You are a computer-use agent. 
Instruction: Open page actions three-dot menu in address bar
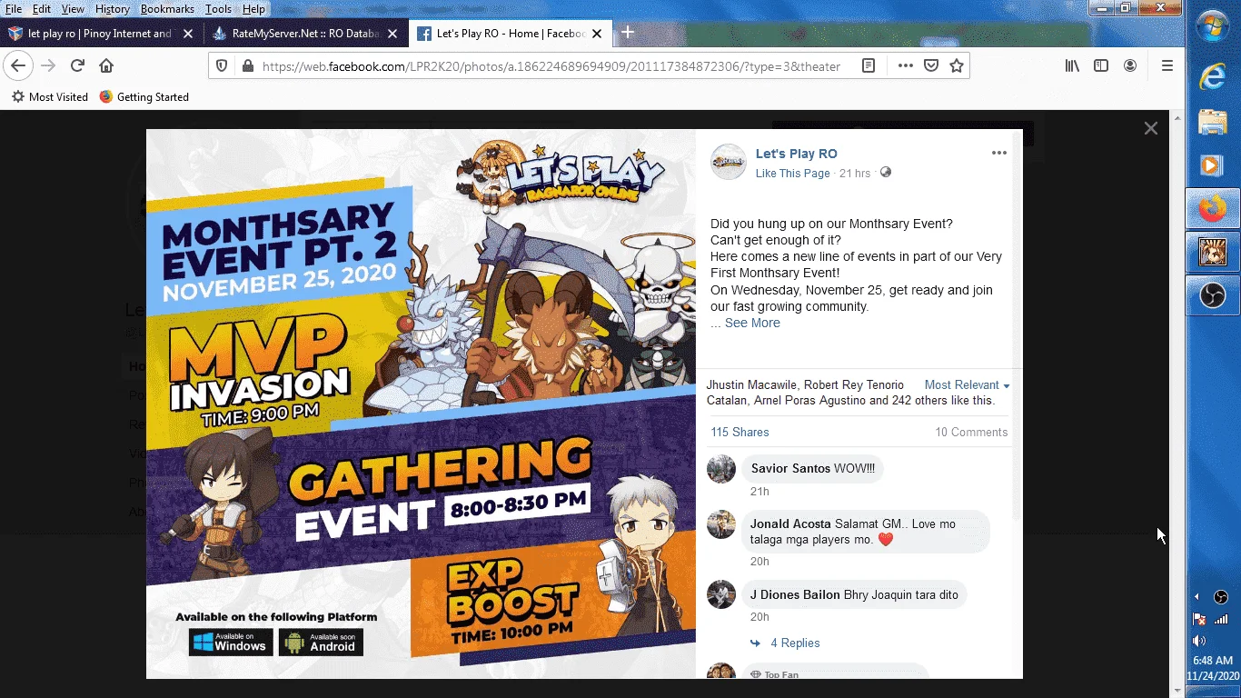tap(905, 65)
